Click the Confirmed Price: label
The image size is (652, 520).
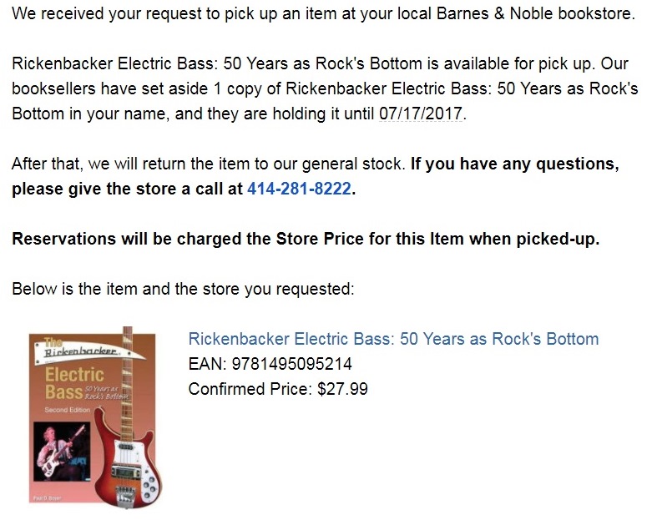(250, 389)
